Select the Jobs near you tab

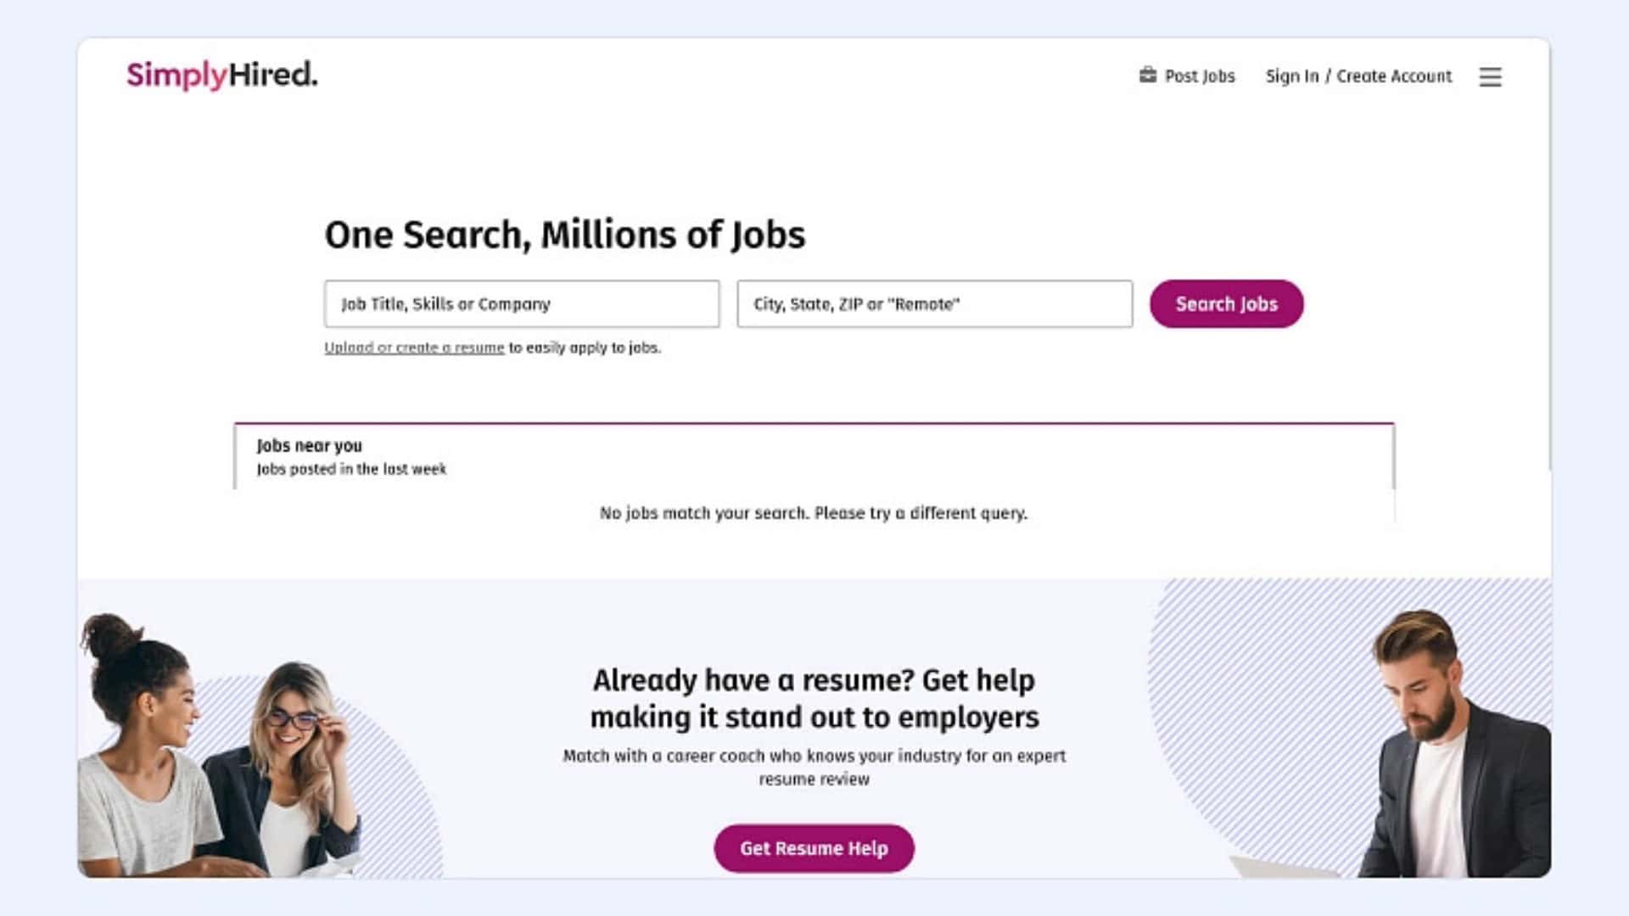tap(309, 446)
